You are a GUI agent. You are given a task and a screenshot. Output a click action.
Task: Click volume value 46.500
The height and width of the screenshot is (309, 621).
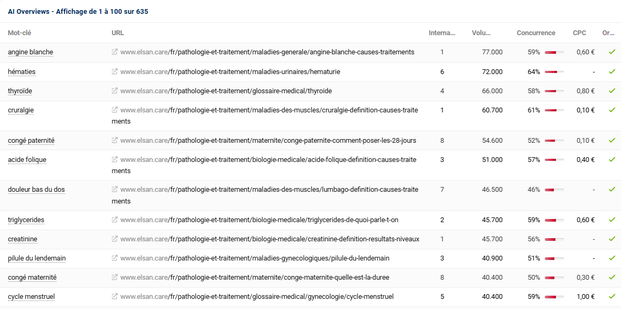pos(493,190)
